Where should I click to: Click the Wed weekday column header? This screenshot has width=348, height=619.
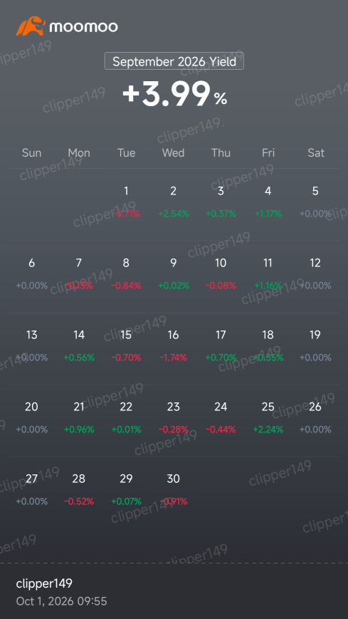click(x=173, y=152)
